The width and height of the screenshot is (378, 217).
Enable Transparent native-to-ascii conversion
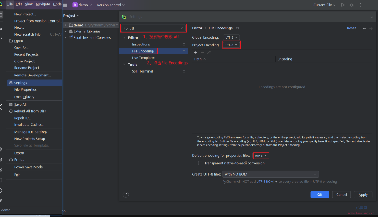point(200,163)
